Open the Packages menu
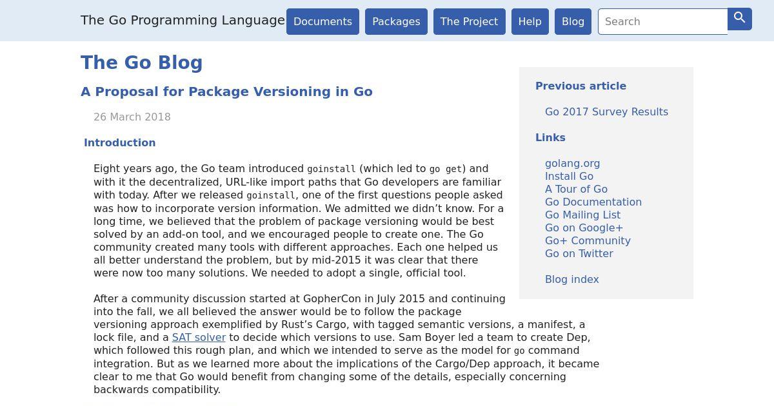The width and height of the screenshot is (774, 406). [x=396, y=21]
